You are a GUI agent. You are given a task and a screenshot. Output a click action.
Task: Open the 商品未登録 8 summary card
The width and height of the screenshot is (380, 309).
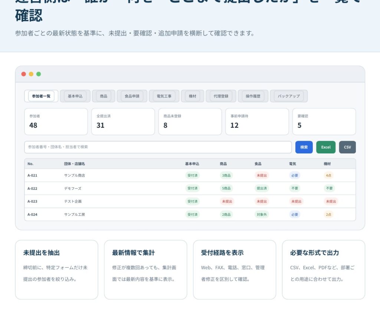point(190,121)
